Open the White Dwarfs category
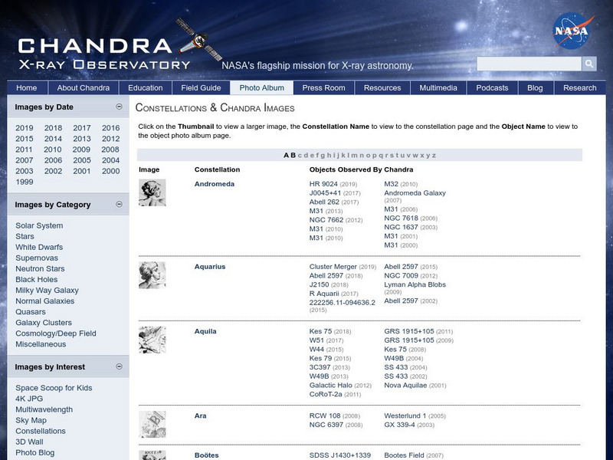 [x=39, y=247]
